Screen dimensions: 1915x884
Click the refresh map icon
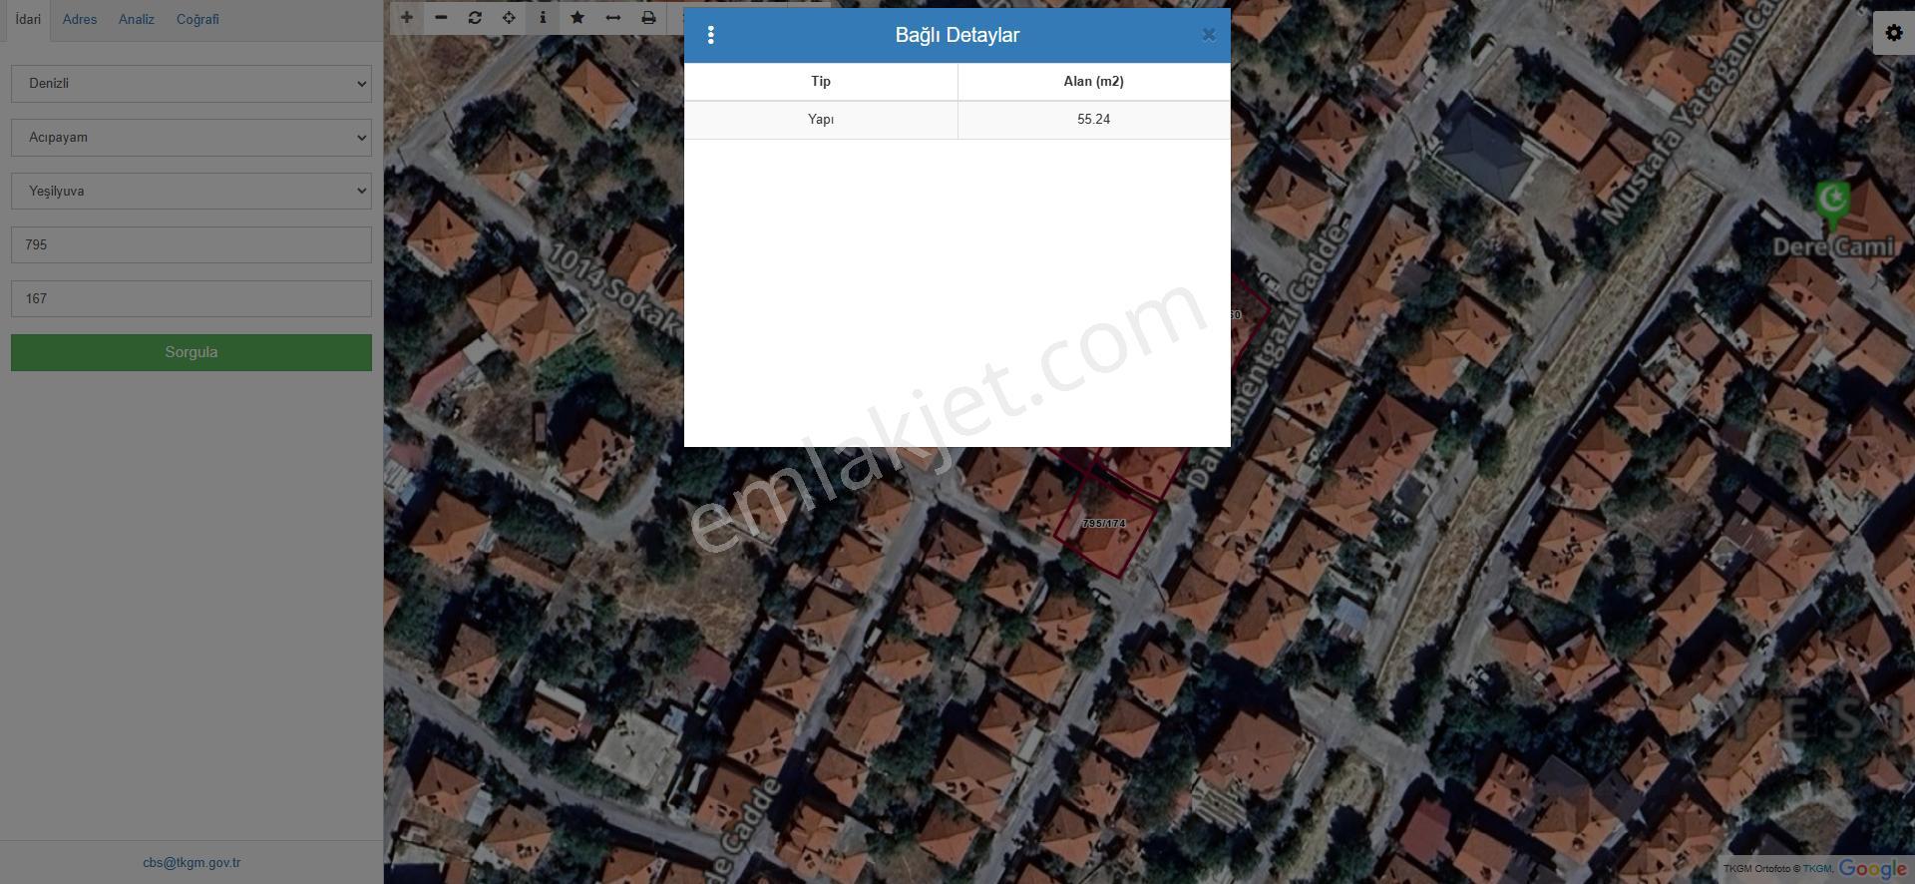coord(475,18)
